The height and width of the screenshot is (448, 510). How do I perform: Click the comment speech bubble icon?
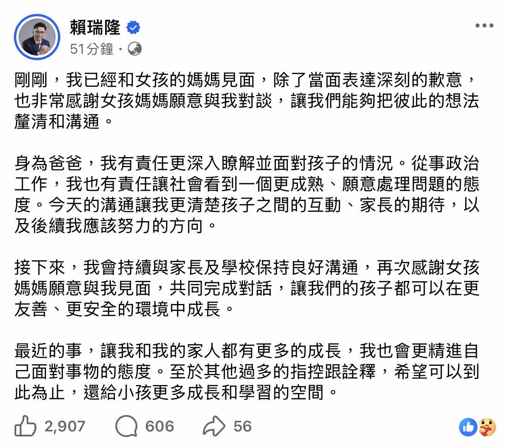click(x=126, y=426)
